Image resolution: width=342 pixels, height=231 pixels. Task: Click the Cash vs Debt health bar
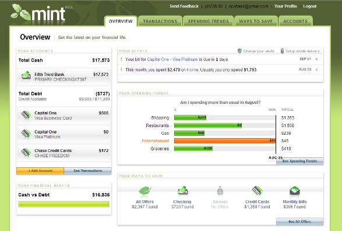(64, 204)
